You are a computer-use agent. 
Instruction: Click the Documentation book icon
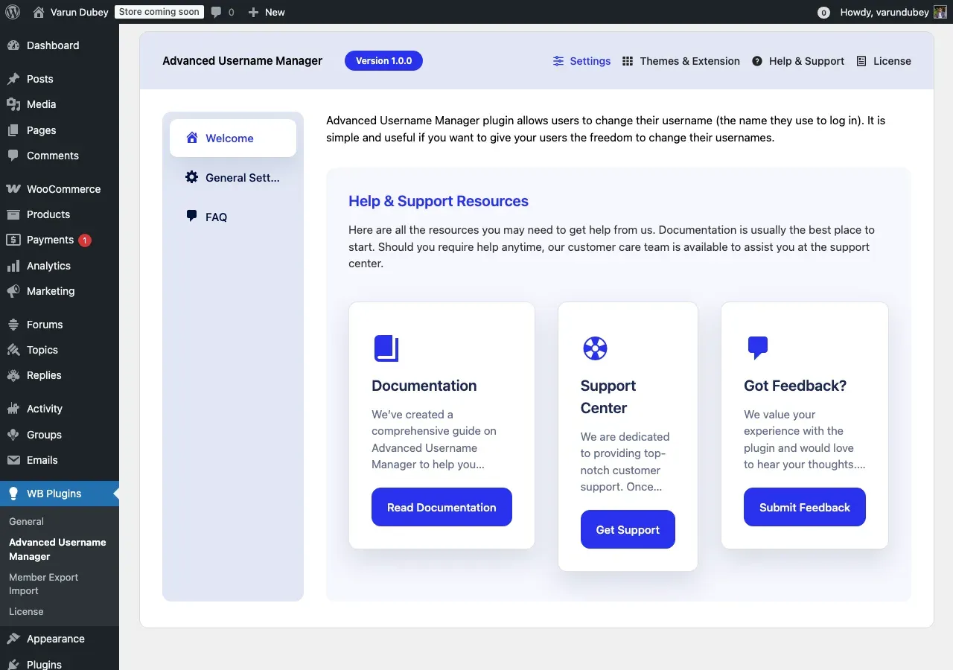pyautogui.click(x=386, y=348)
